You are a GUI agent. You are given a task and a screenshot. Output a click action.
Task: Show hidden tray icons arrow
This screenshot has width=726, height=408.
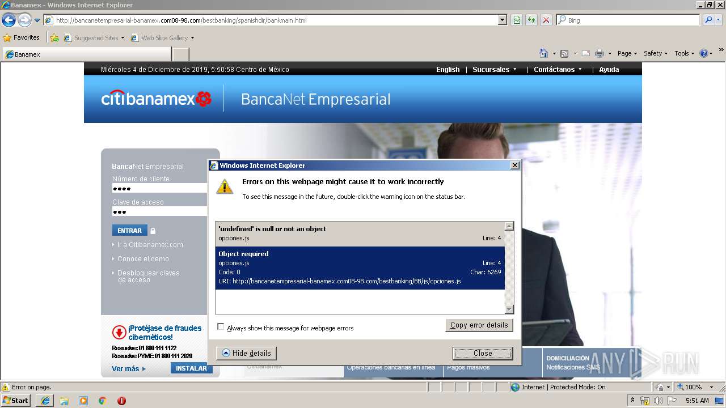(x=632, y=401)
